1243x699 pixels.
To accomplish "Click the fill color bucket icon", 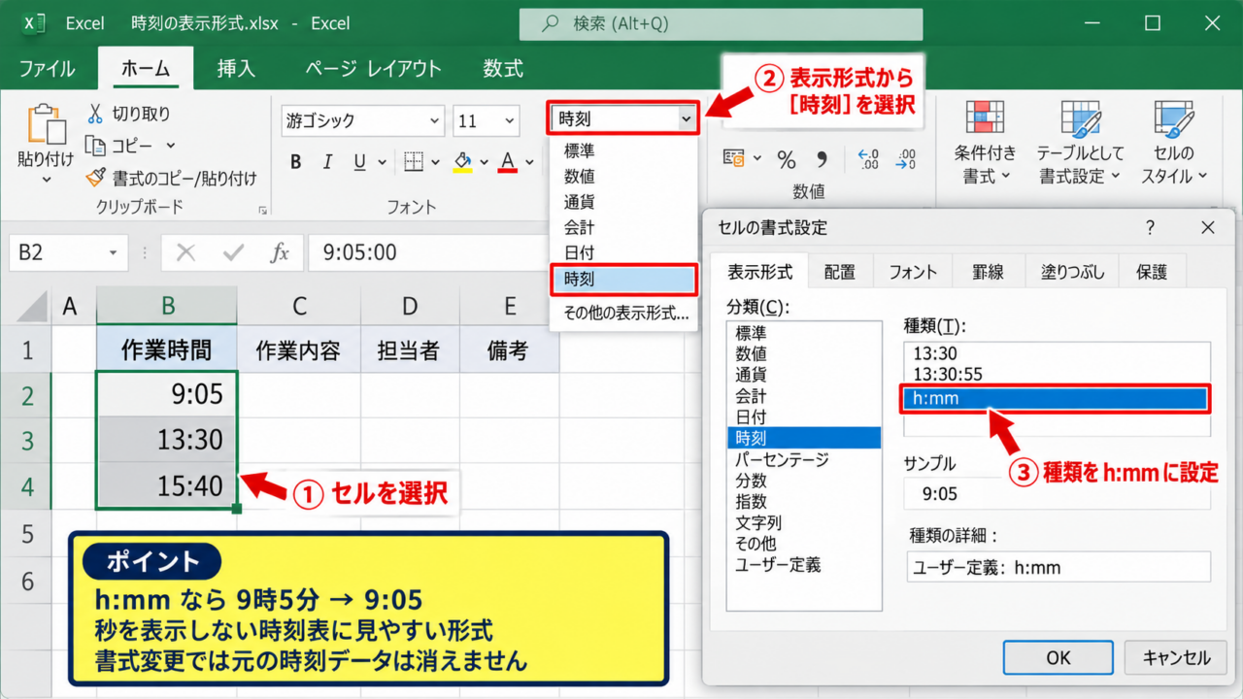I will click(x=463, y=162).
